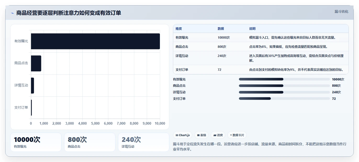Click the 支付订单 bar in the chart
Image resolution: width=359 pixels, height=162 pixels.
click(x=31, y=107)
